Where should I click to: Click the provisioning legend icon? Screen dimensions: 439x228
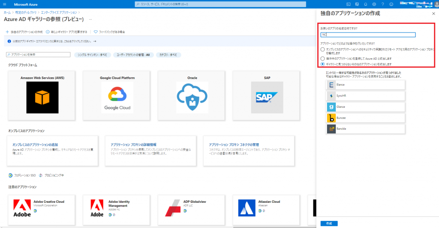[x=41, y=175]
